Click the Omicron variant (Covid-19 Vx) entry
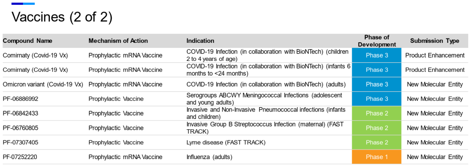 coord(43,84)
